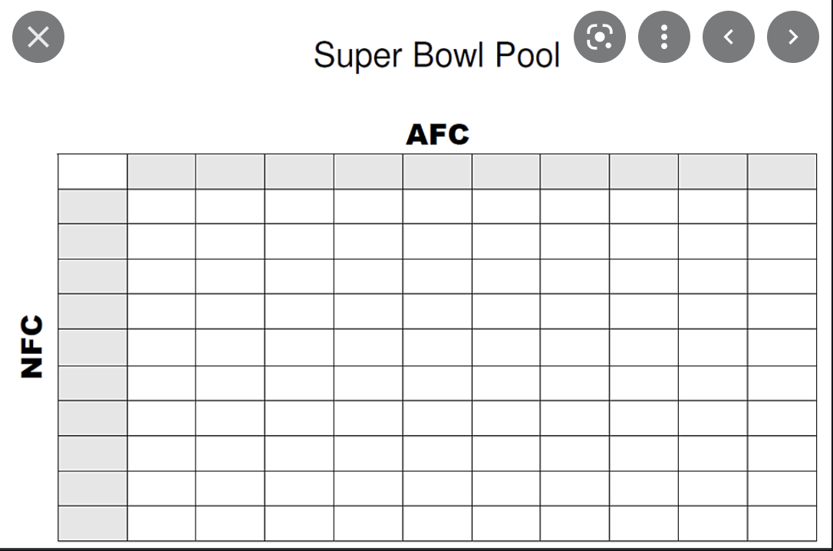Go to the next image arrow

click(x=792, y=37)
